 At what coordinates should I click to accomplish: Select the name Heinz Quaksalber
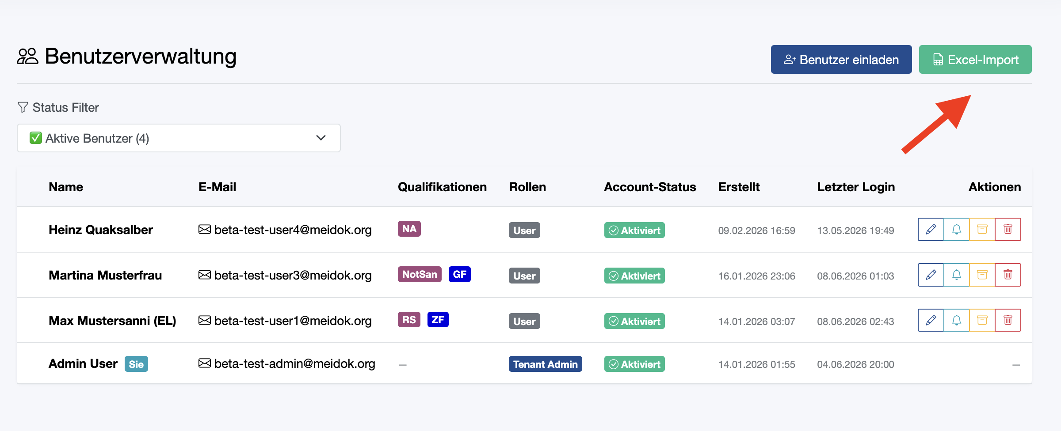pos(101,230)
